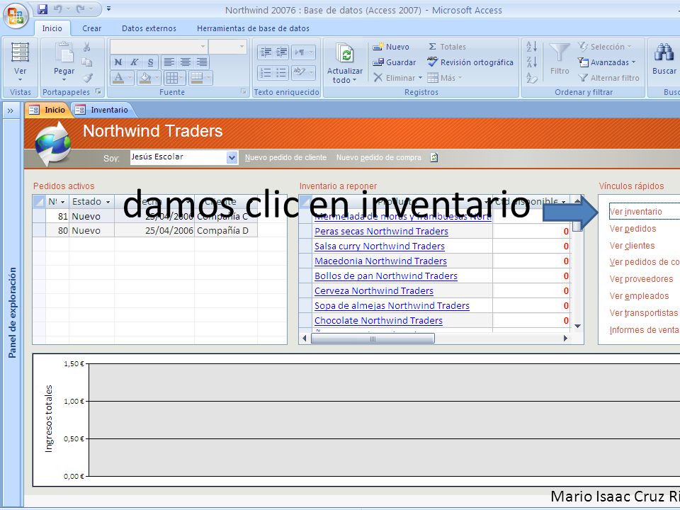The height and width of the screenshot is (510, 680).
Task: Click the Cut scissors icon
Action: [x=87, y=47]
